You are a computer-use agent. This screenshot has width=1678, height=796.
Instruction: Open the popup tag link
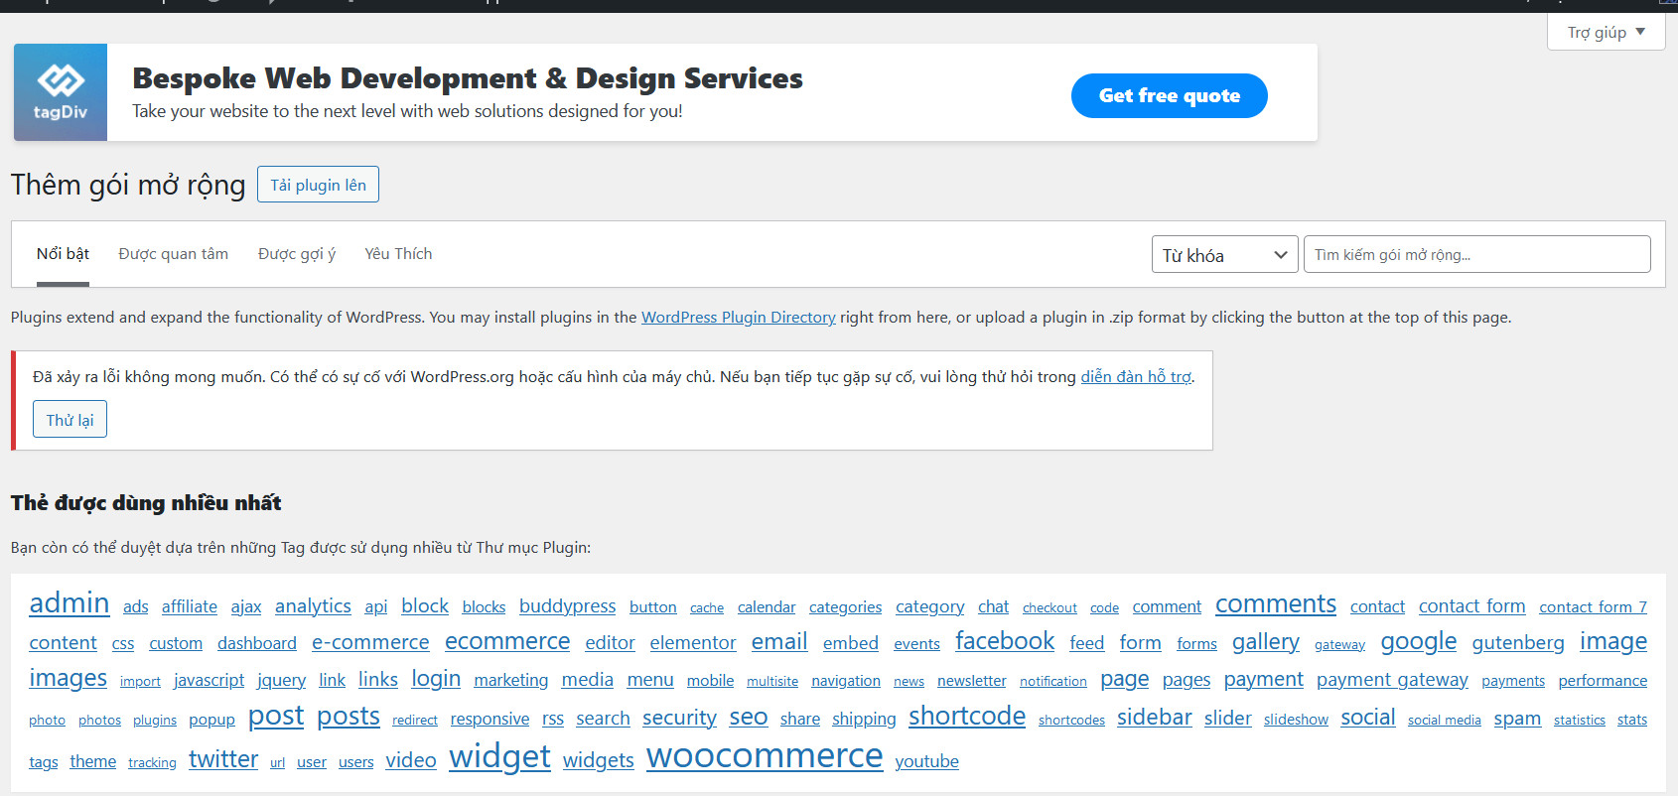click(x=211, y=720)
